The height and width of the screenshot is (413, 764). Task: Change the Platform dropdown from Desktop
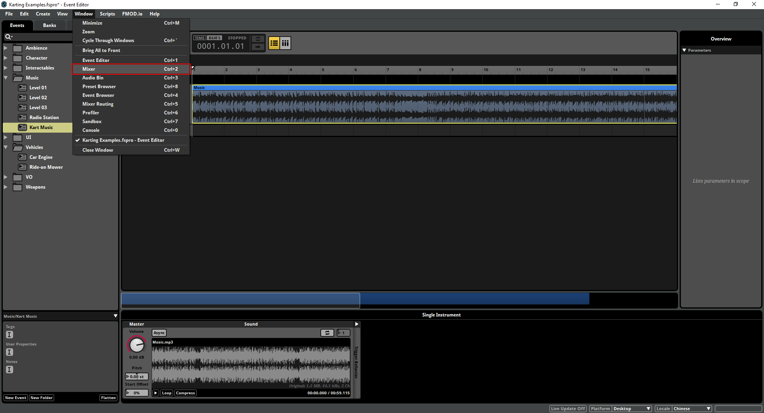tap(631, 409)
